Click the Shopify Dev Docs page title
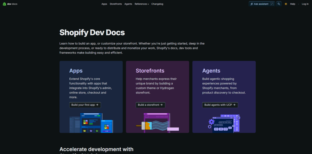312x154 pixels. pos(92,33)
